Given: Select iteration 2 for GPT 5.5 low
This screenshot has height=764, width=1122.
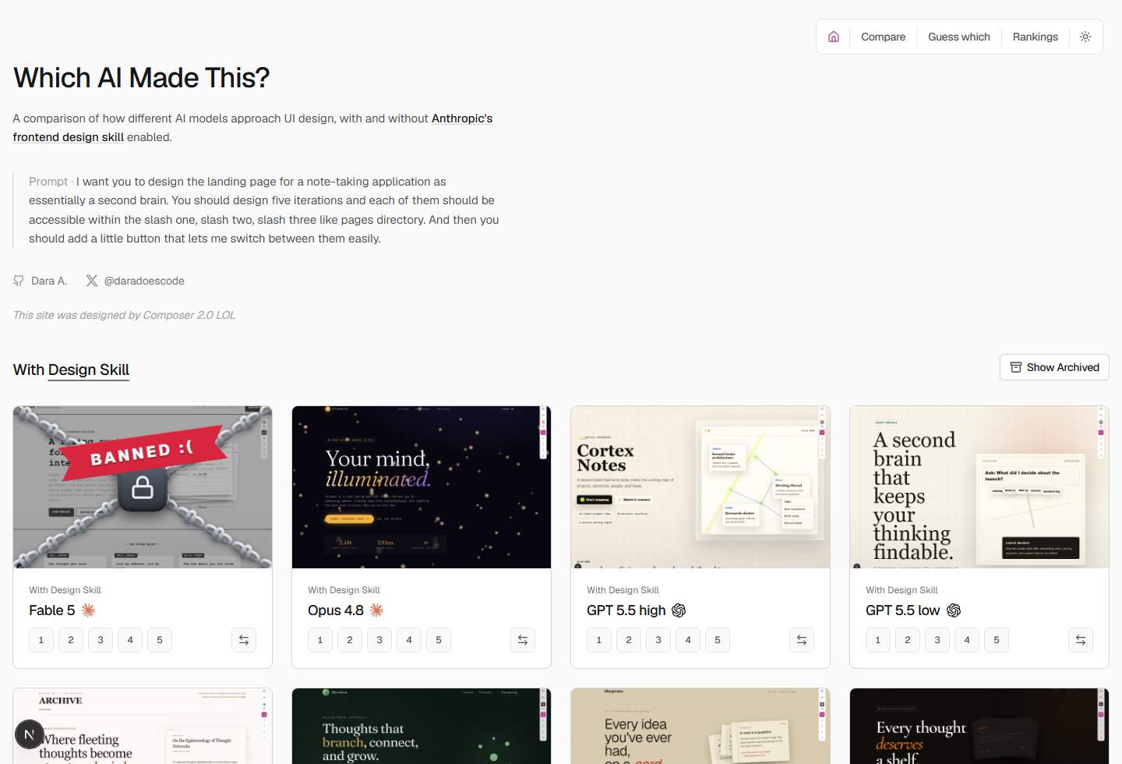Looking at the screenshot, I should click(908, 640).
